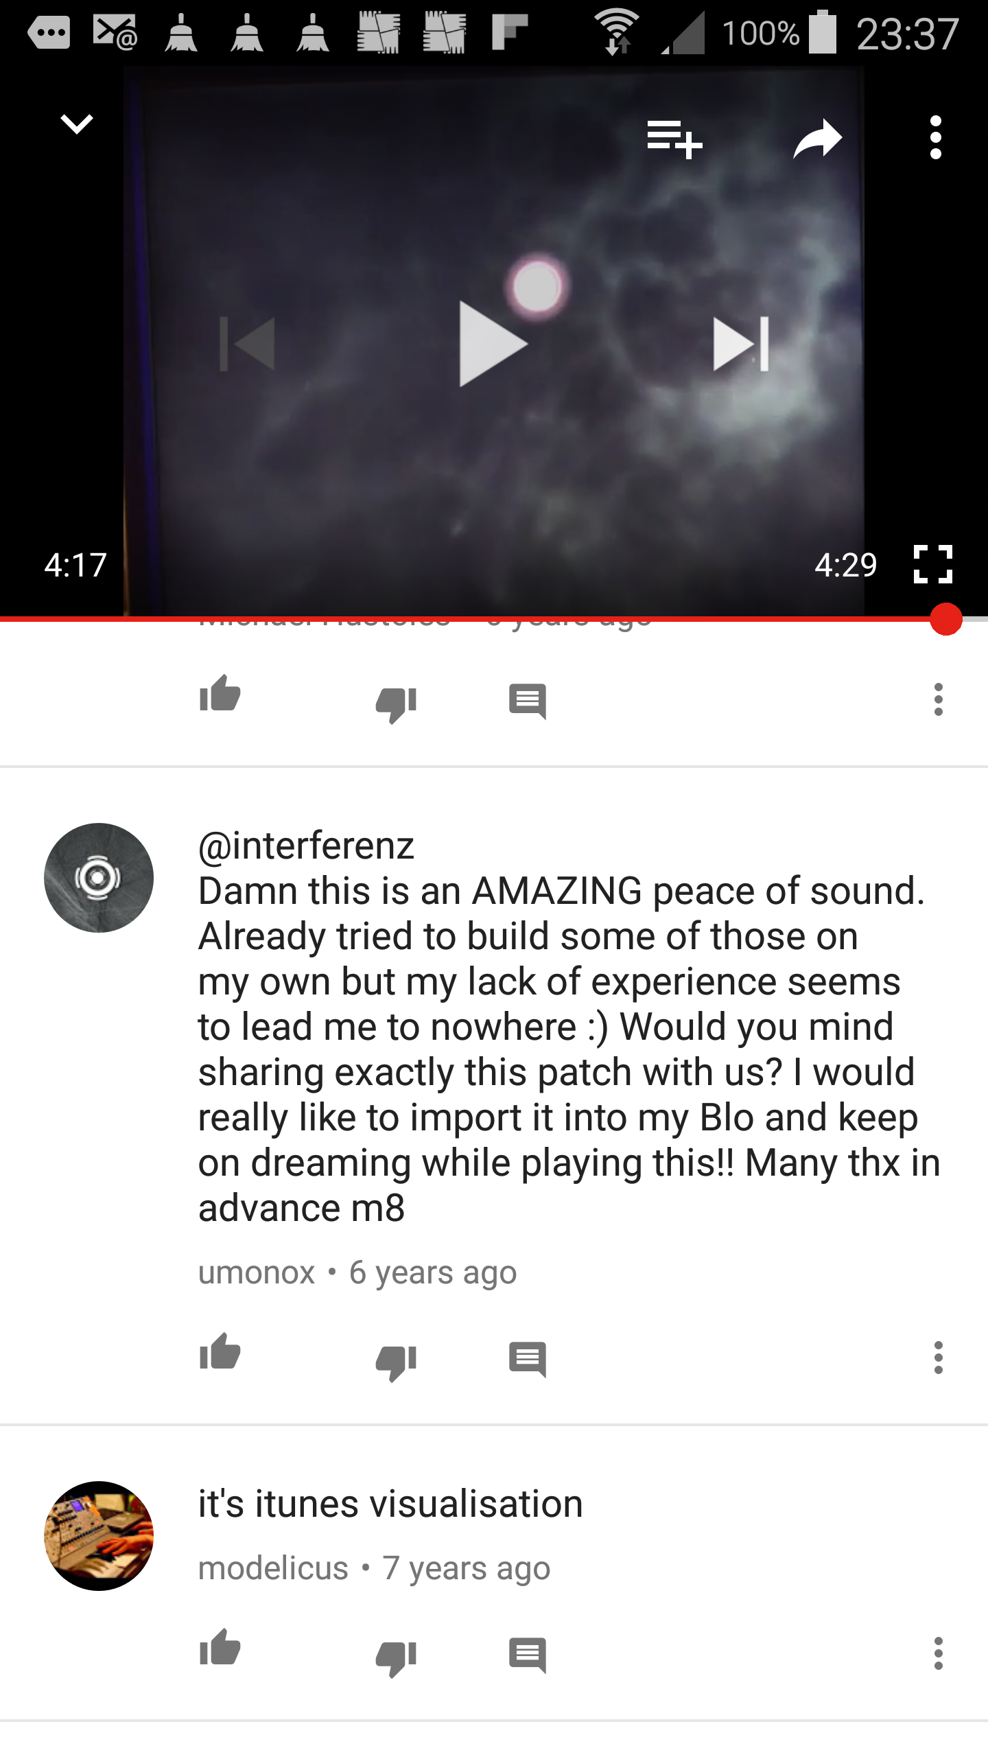Screen dimensions: 988x1757
Task: Click the red progress bar scrubber
Action: pyautogui.click(x=946, y=619)
